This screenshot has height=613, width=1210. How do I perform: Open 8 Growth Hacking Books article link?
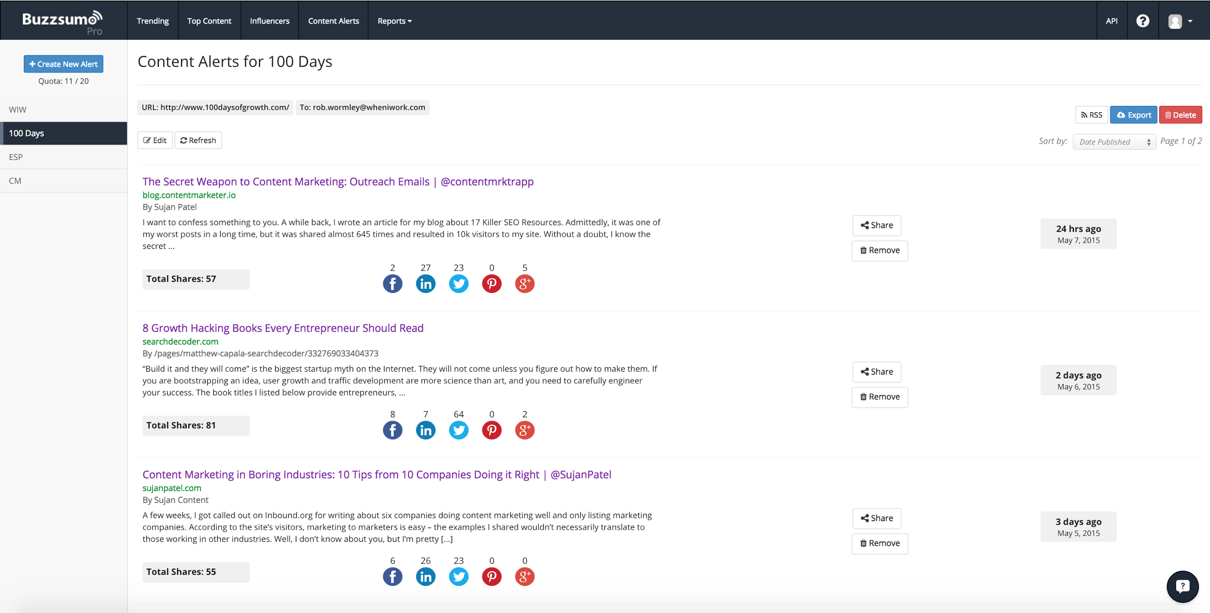click(283, 328)
